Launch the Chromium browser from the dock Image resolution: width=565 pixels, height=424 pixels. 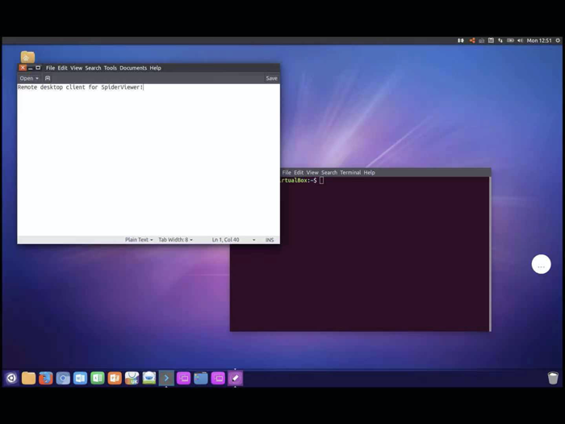pos(63,378)
